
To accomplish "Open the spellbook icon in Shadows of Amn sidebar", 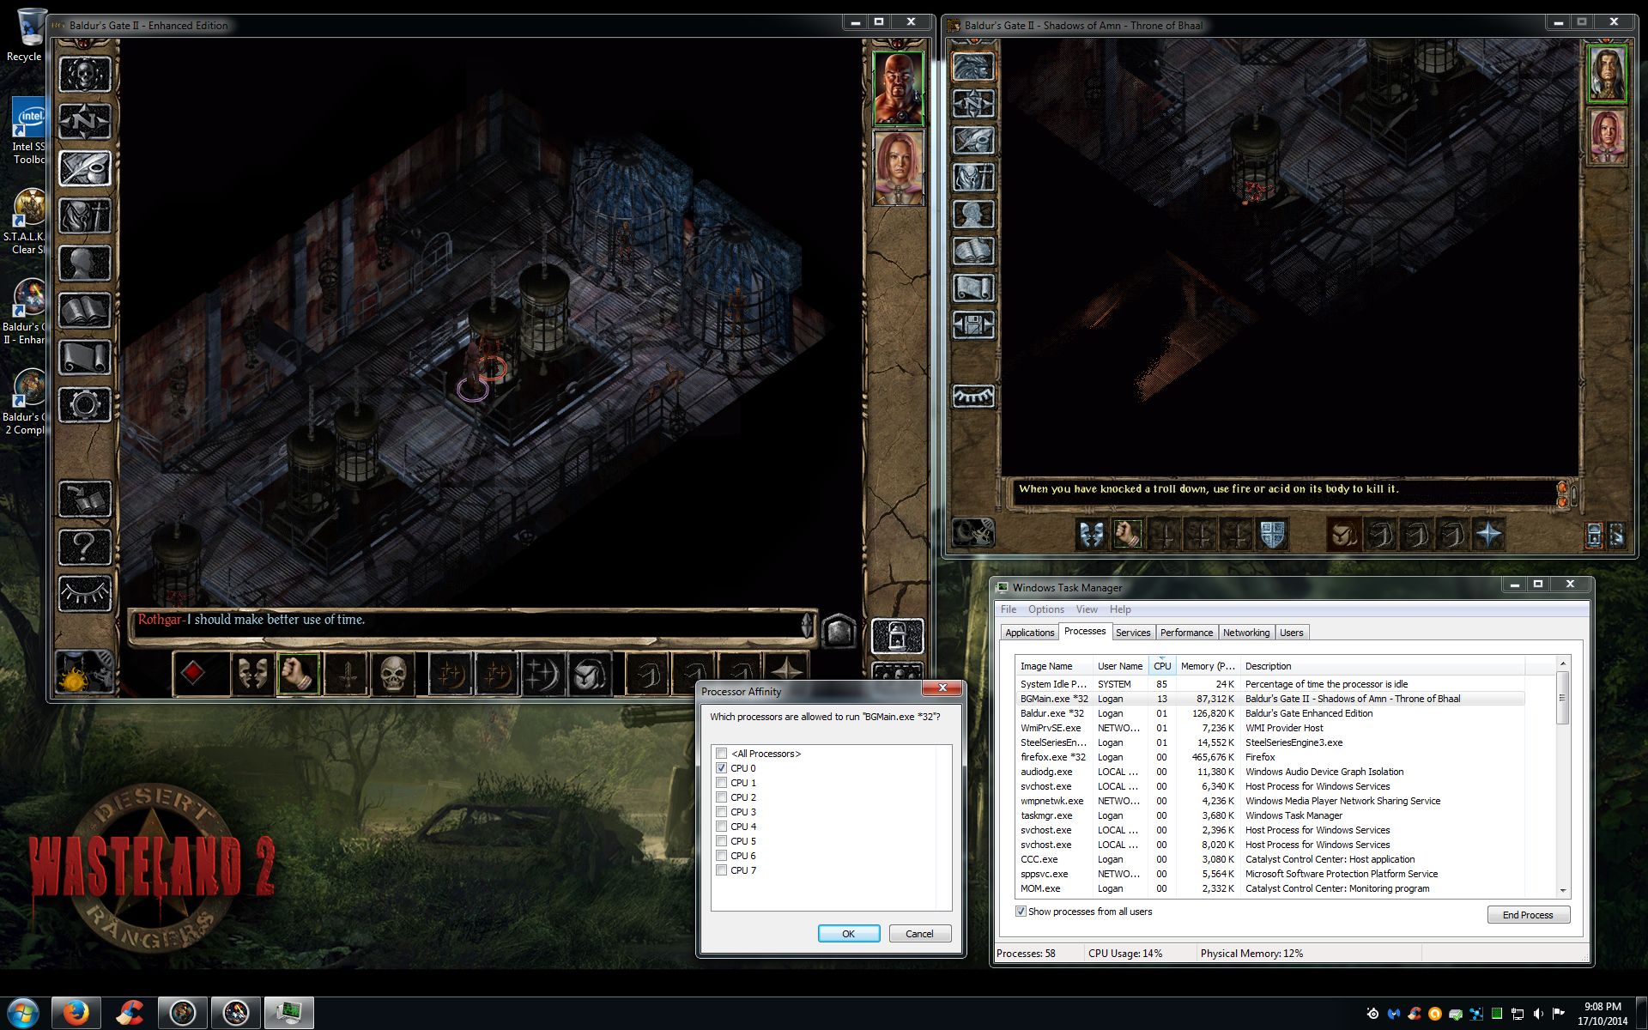I will point(973,251).
